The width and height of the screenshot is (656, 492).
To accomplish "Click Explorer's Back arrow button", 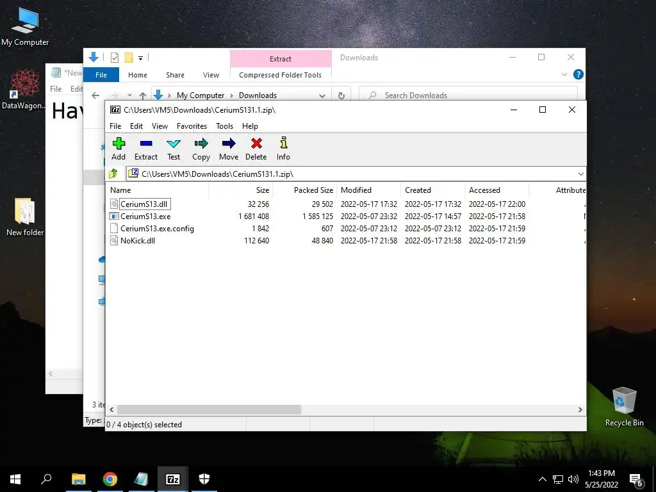I will click(x=95, y=95).
